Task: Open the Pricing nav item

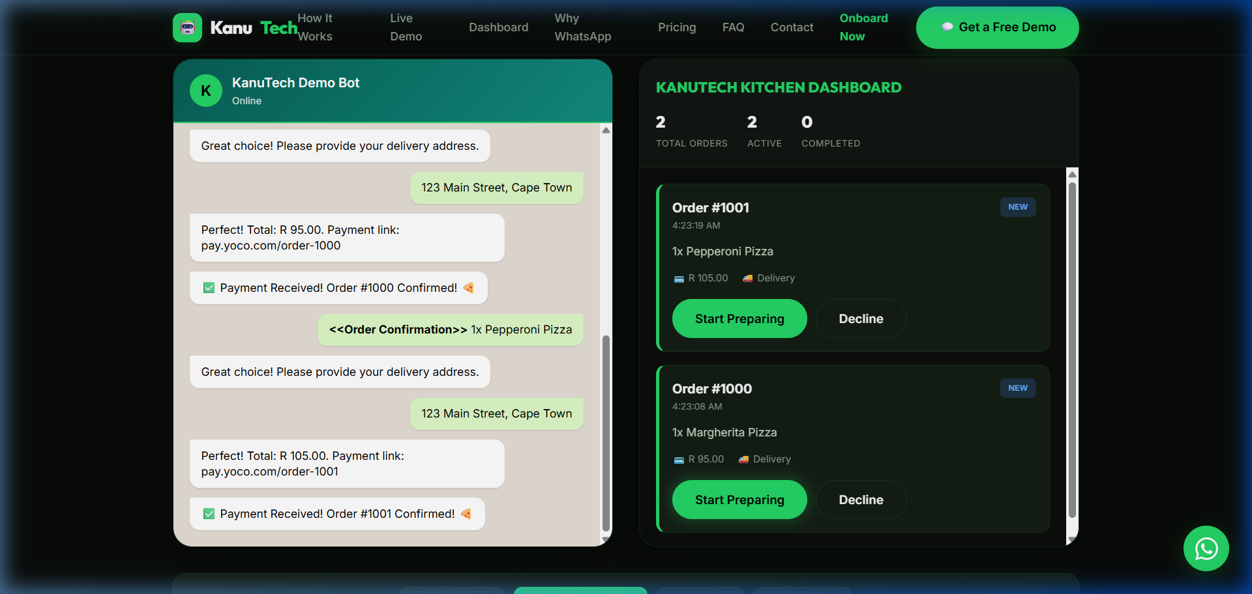Action: point(677,27)
